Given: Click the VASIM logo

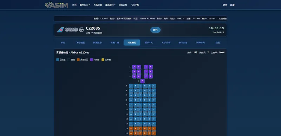Looking at the screenshot, I should (x=57, y=5).
